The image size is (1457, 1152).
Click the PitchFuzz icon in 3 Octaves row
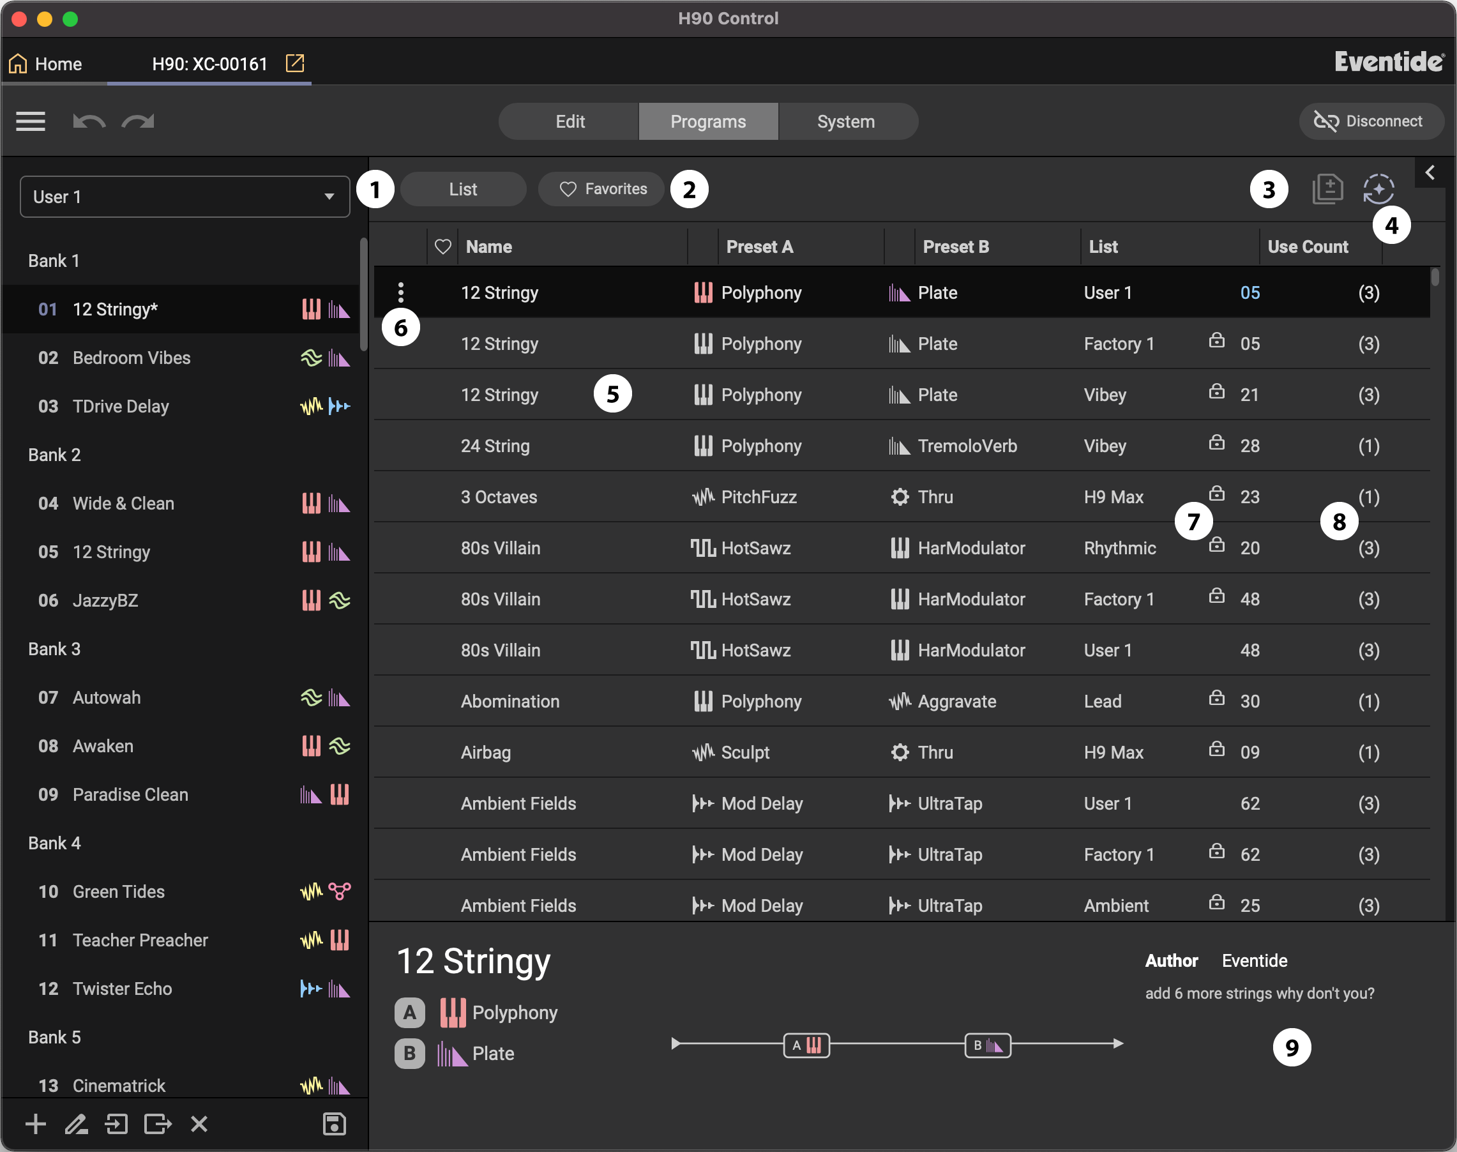[702, 497]
